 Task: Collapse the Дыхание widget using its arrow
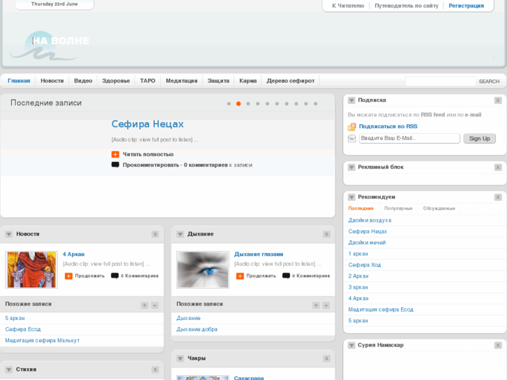point(180,234)
